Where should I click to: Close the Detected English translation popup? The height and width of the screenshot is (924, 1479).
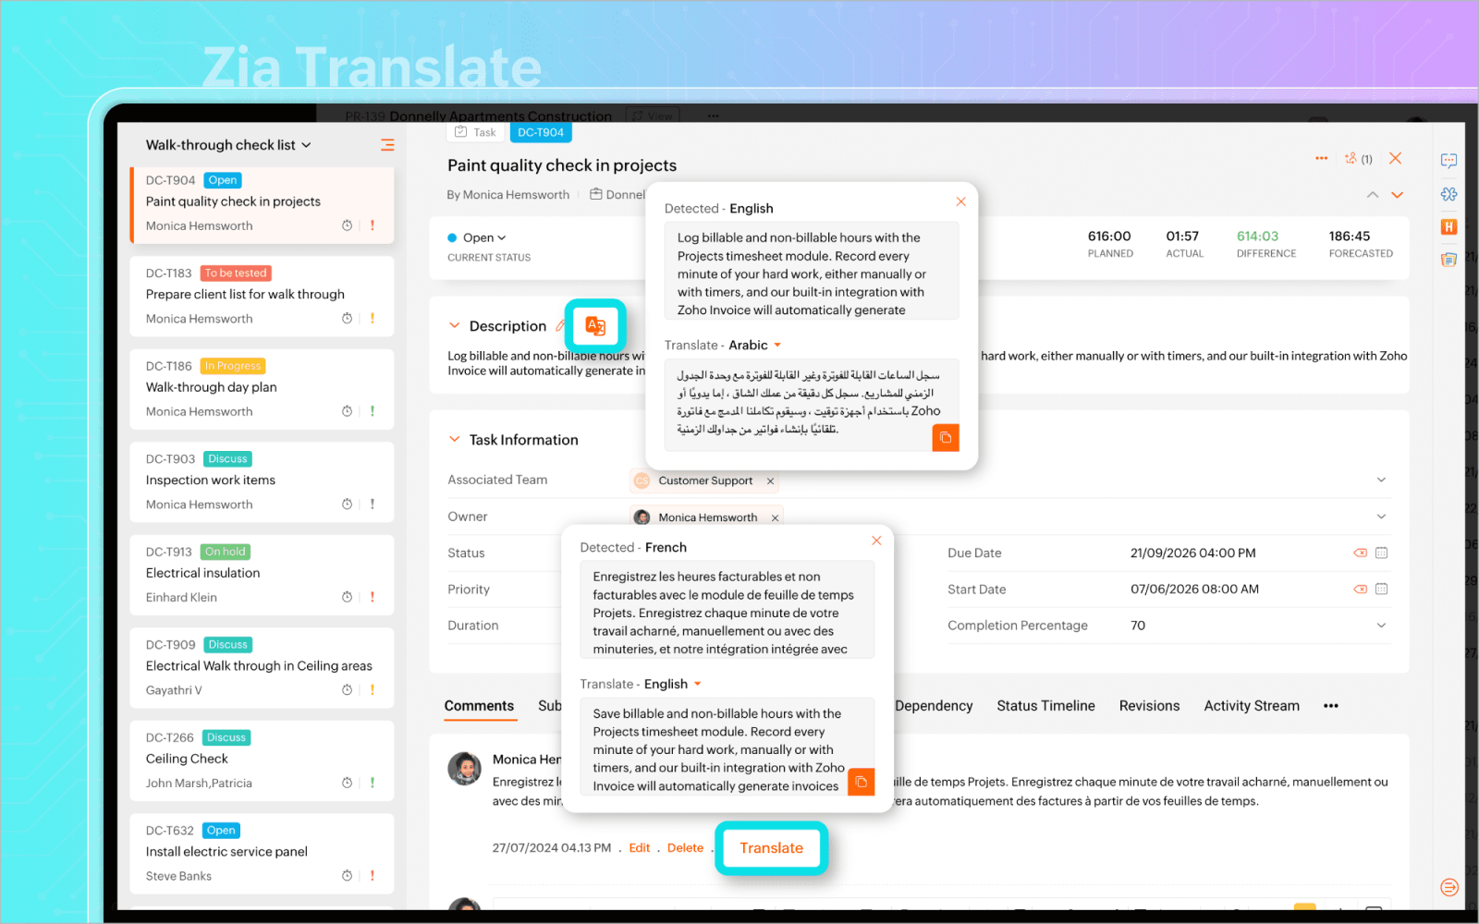pos(960,201)
